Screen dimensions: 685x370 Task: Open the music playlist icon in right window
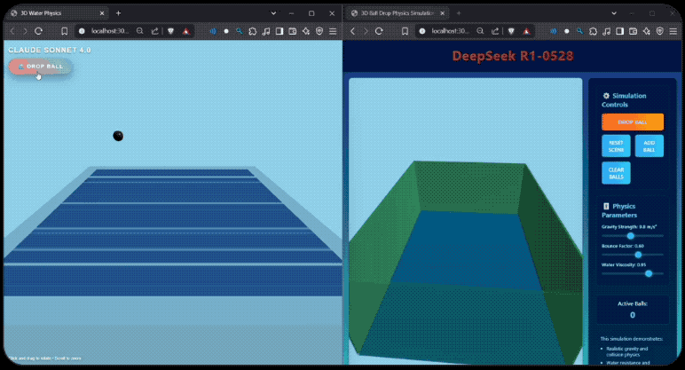pyautogui.click(x=606, y=31)
